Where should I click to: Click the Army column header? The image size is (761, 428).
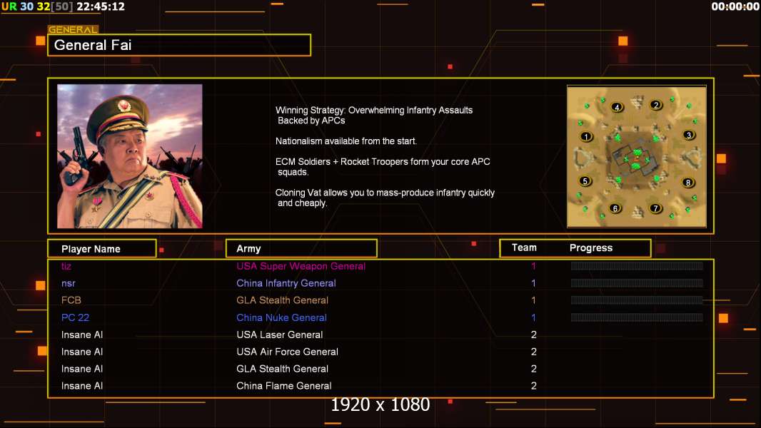[301, 249]
